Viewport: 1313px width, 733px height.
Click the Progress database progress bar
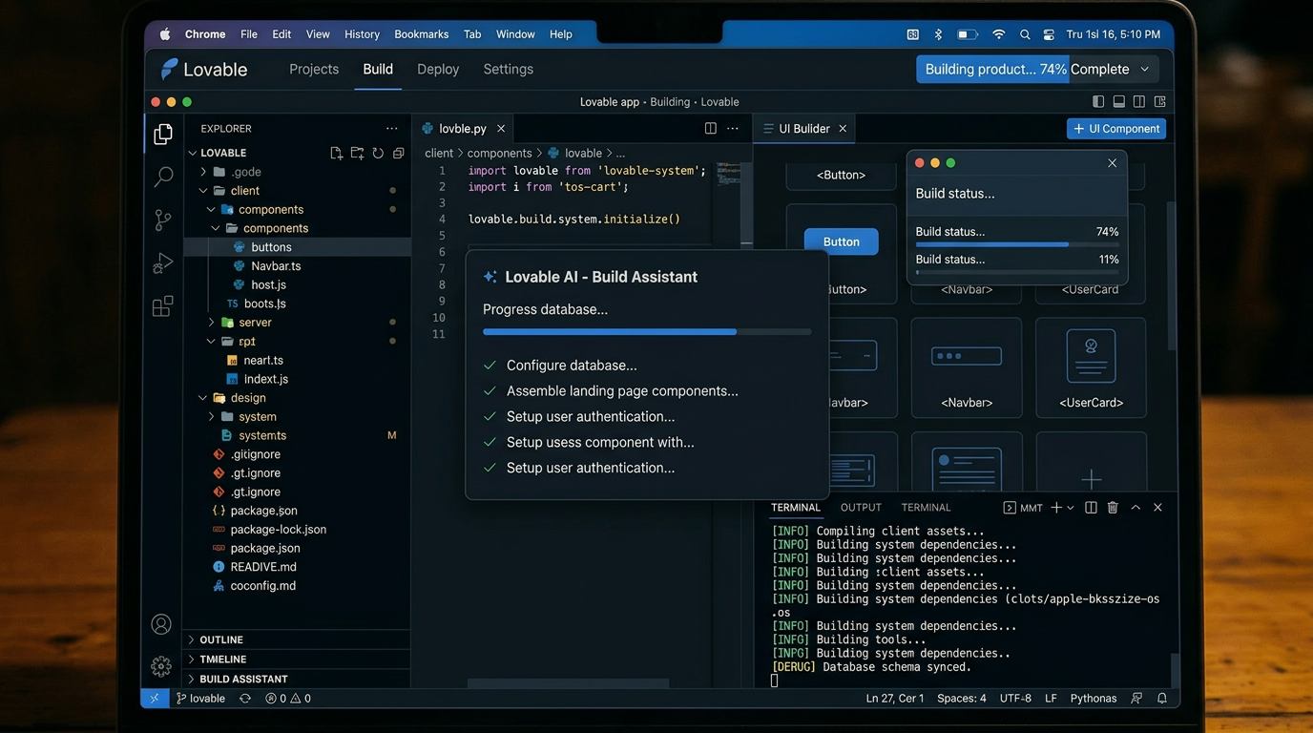[x=647, y=331]
